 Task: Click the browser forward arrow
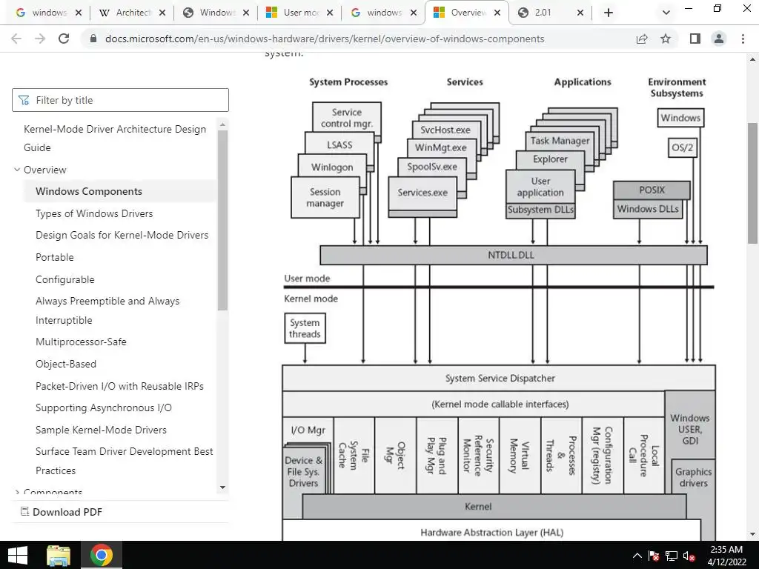pos(40,39)
